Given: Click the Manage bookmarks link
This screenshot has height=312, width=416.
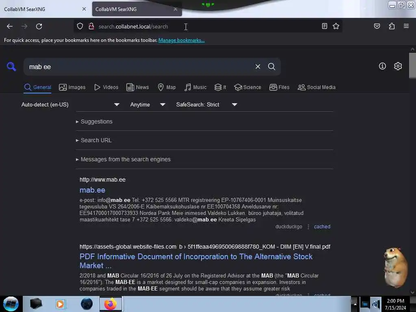Looking at the screenshot, I should click(182, 40).
